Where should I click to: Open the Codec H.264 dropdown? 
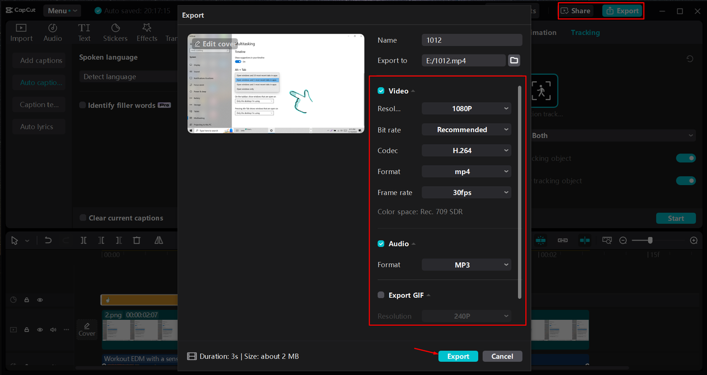click(467, 150)
